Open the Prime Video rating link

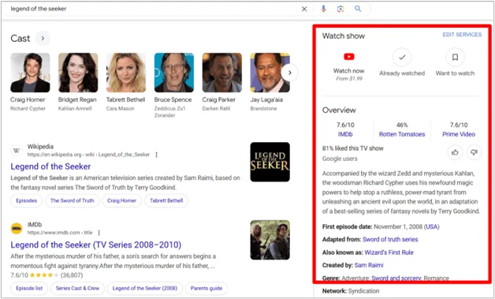point(459,134)
